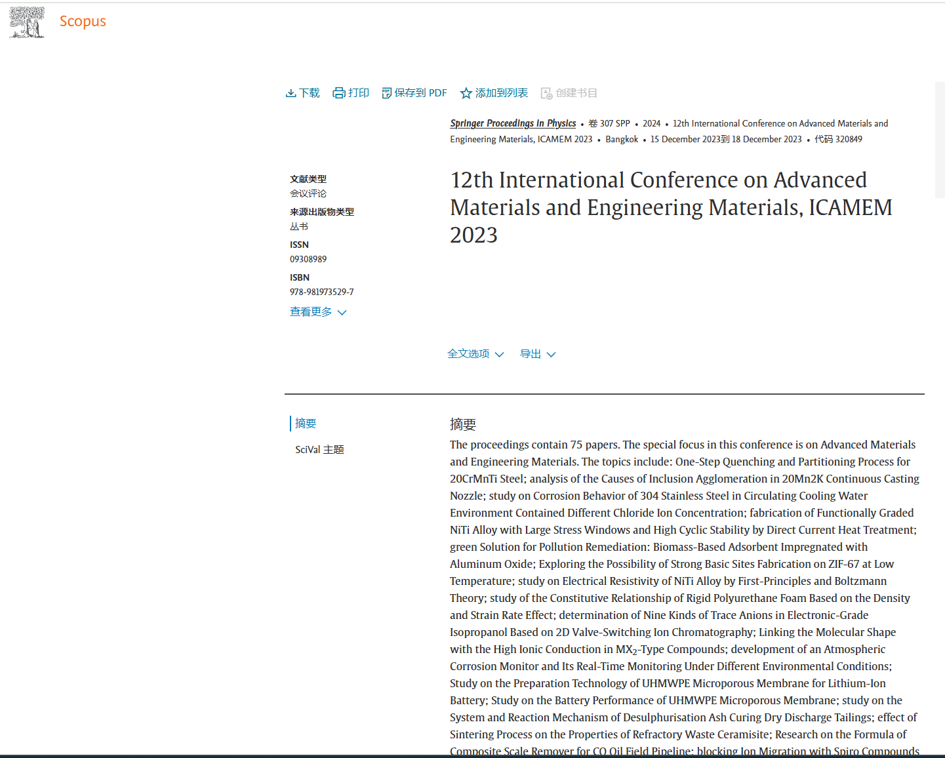Click the 卷 307 SPP volume text
The height and width of the screenshot is (758, 945).
pyautogui.click(x=609, y=123)
